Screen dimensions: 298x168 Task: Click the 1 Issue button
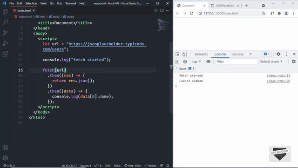click(185, 69)
